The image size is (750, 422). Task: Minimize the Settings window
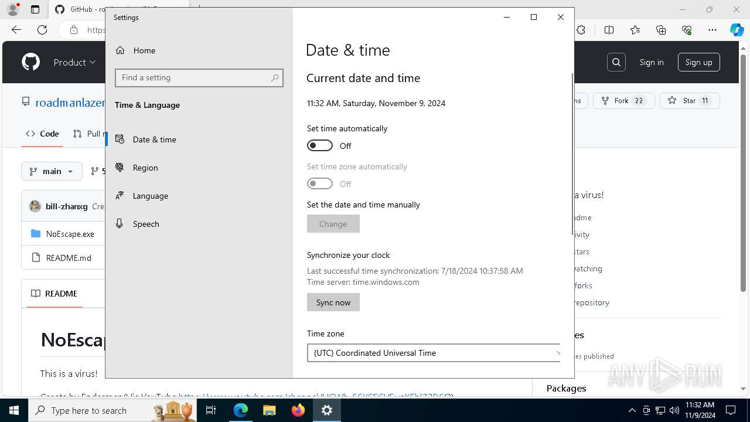507,17
